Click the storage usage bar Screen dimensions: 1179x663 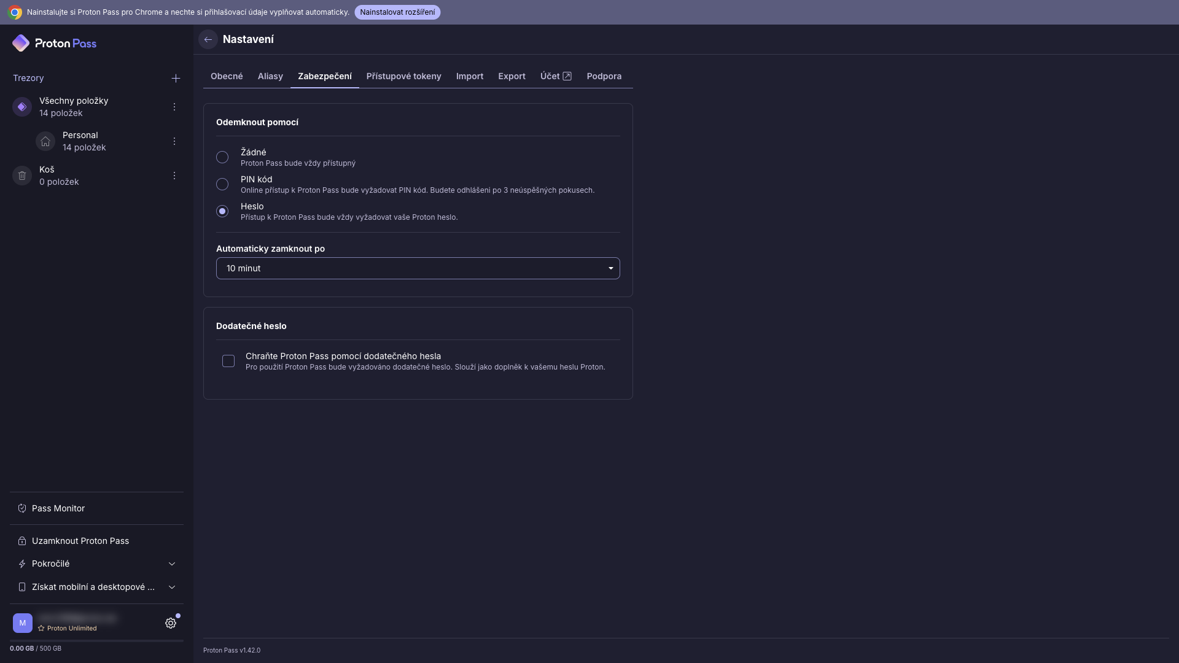coord(96,641)
